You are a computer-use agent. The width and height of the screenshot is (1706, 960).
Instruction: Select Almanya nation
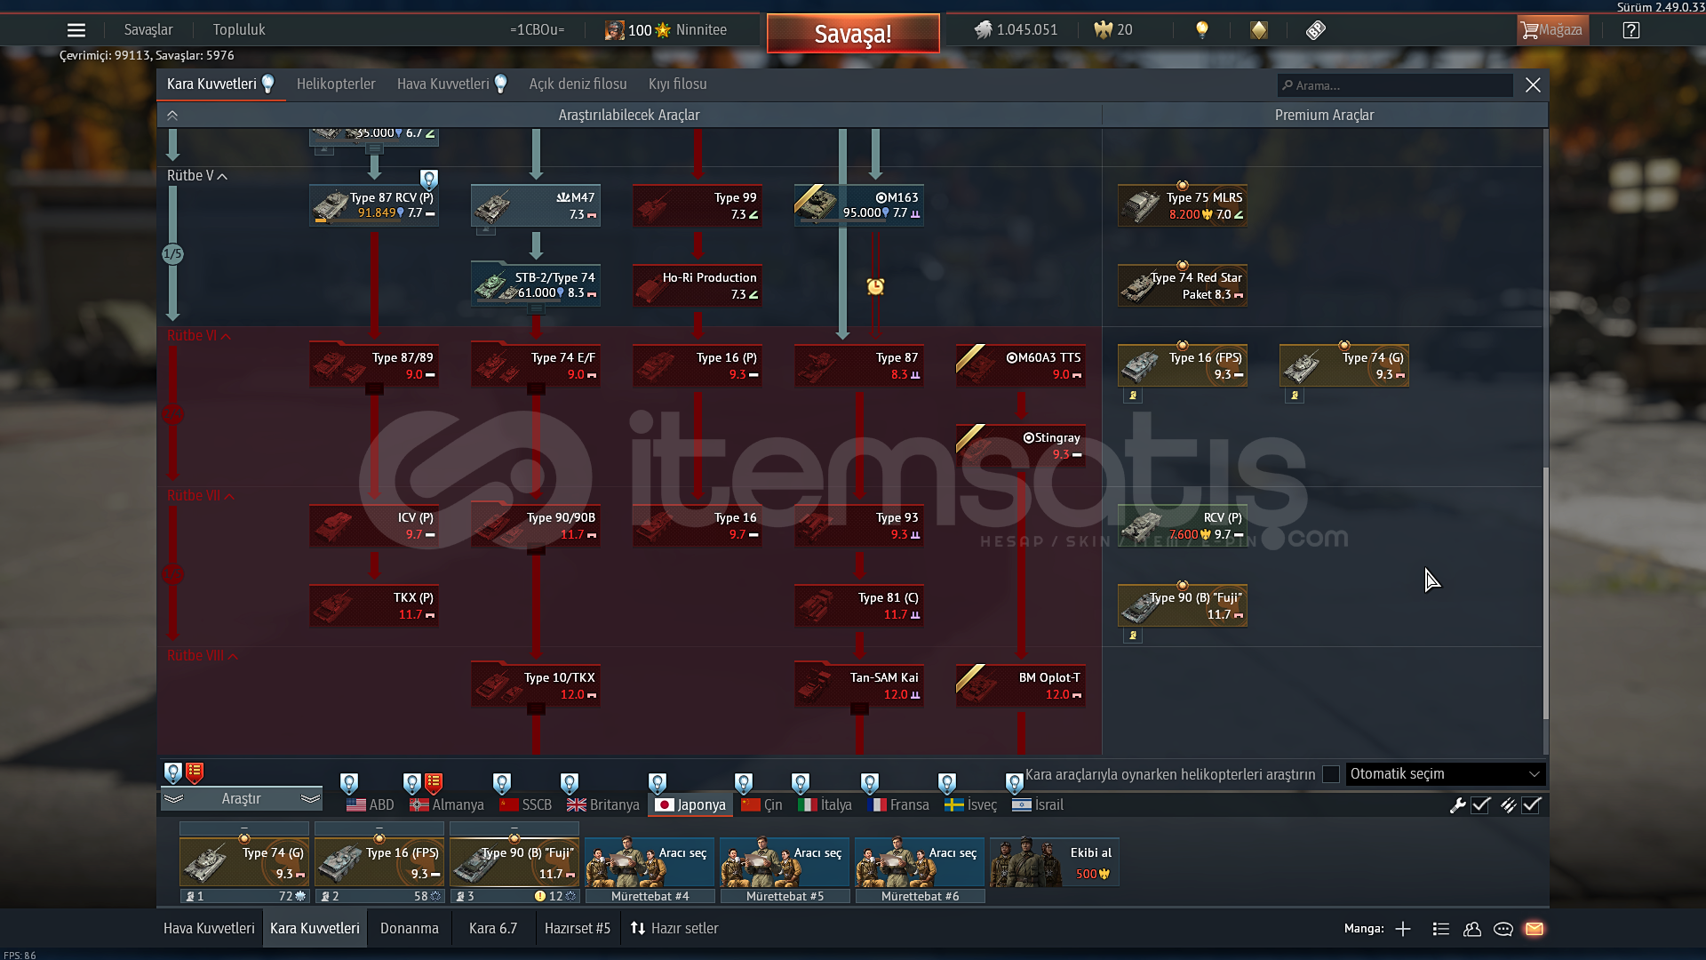(447, 805)
